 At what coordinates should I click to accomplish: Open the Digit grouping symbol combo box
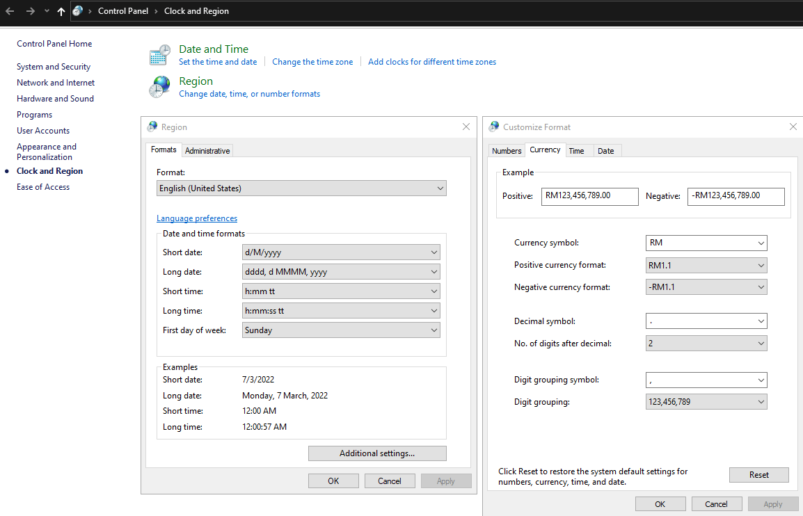pos(706,380)
